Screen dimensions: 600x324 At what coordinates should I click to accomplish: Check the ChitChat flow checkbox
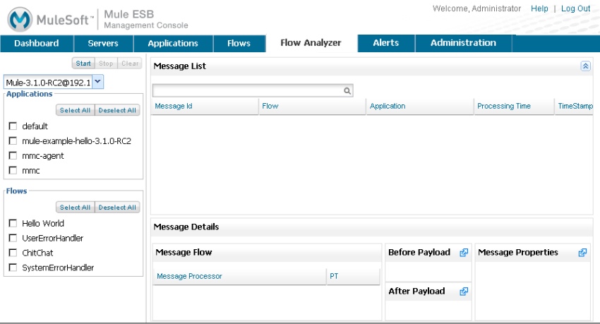click(13, 253)
